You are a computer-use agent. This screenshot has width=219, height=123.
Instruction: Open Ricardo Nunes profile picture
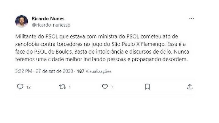[21, 21]
